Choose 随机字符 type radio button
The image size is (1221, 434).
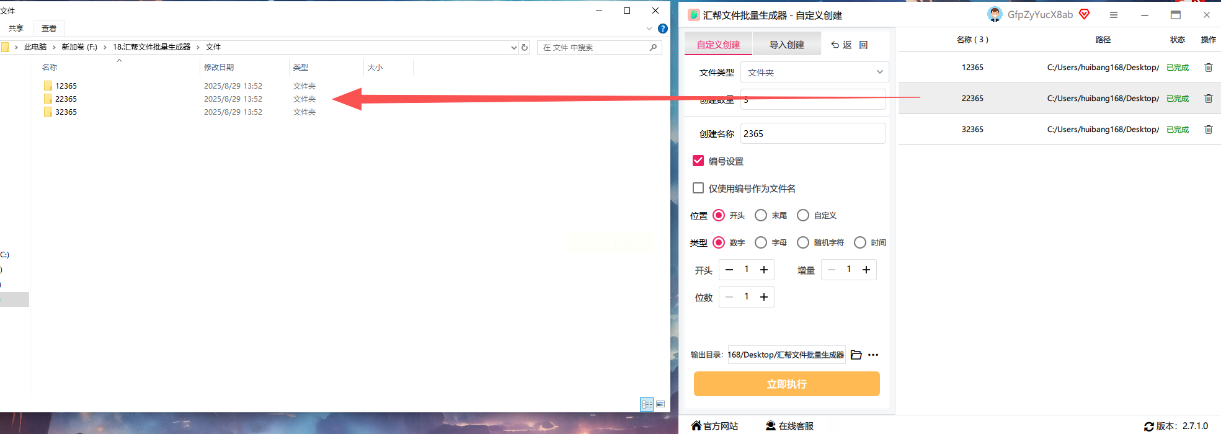(803, 242)
